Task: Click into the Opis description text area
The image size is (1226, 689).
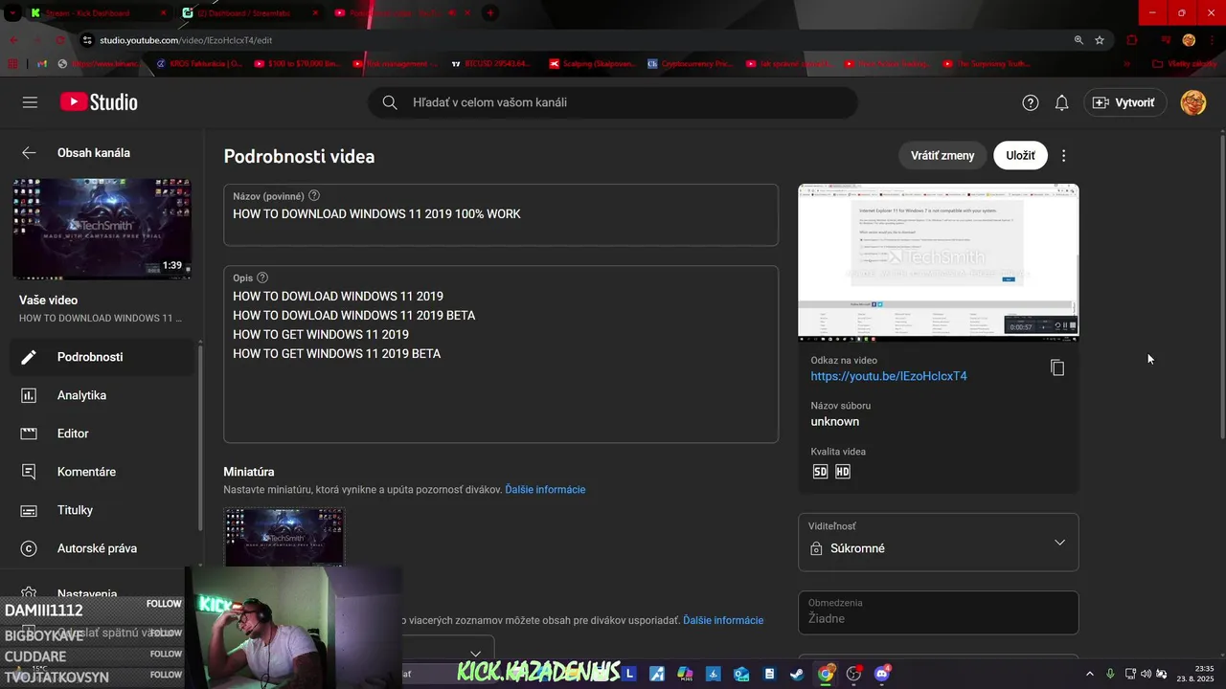Action: 501,354
